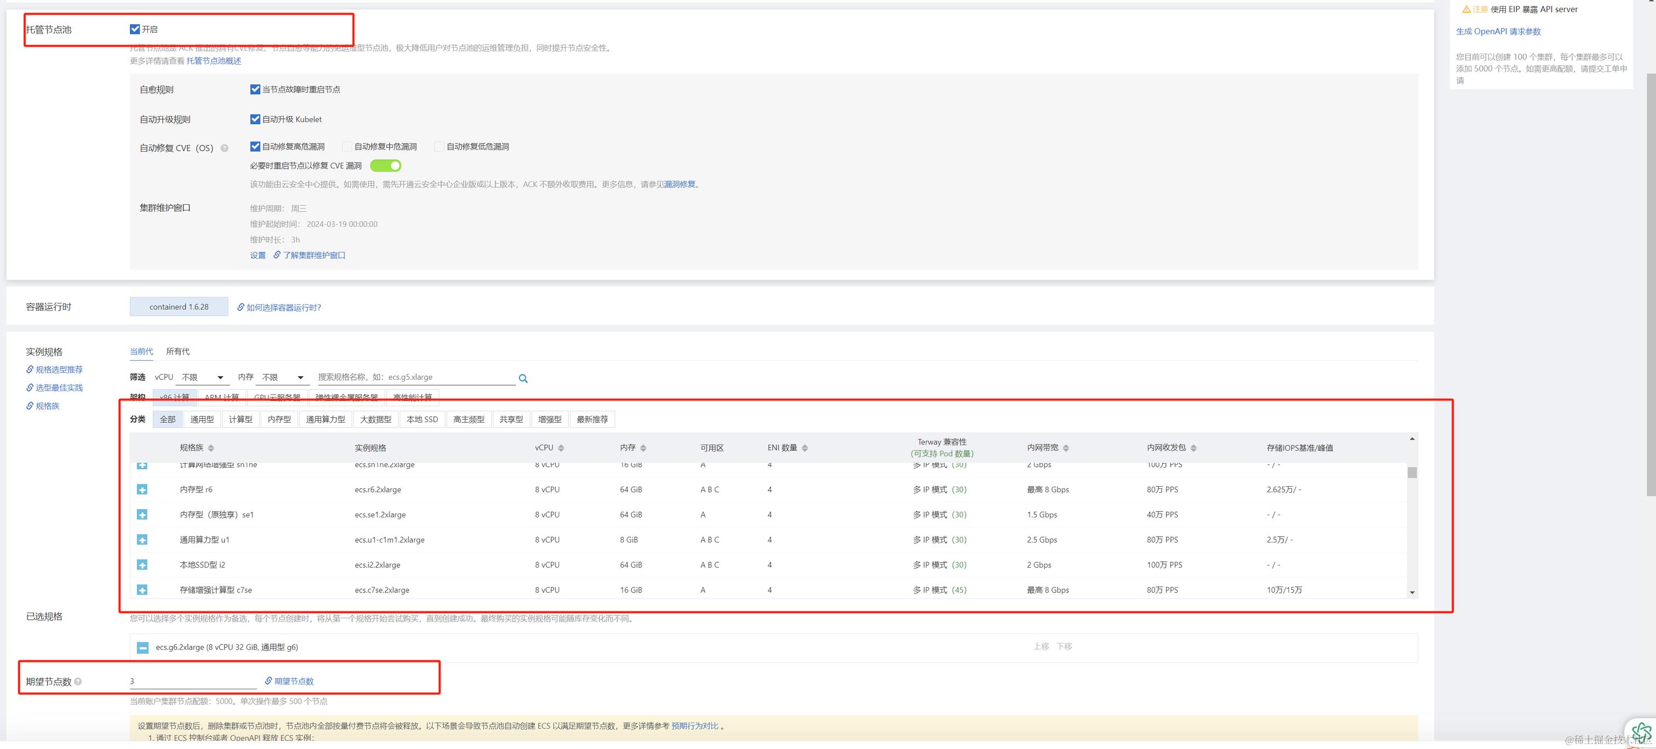Click 生成 OpenAPI 请求参数 link

point(1498,32)
